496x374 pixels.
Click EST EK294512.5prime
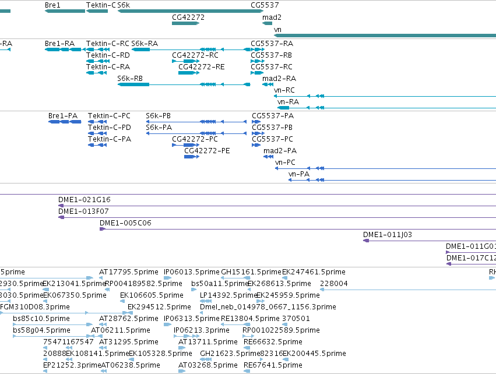point(159,307)
